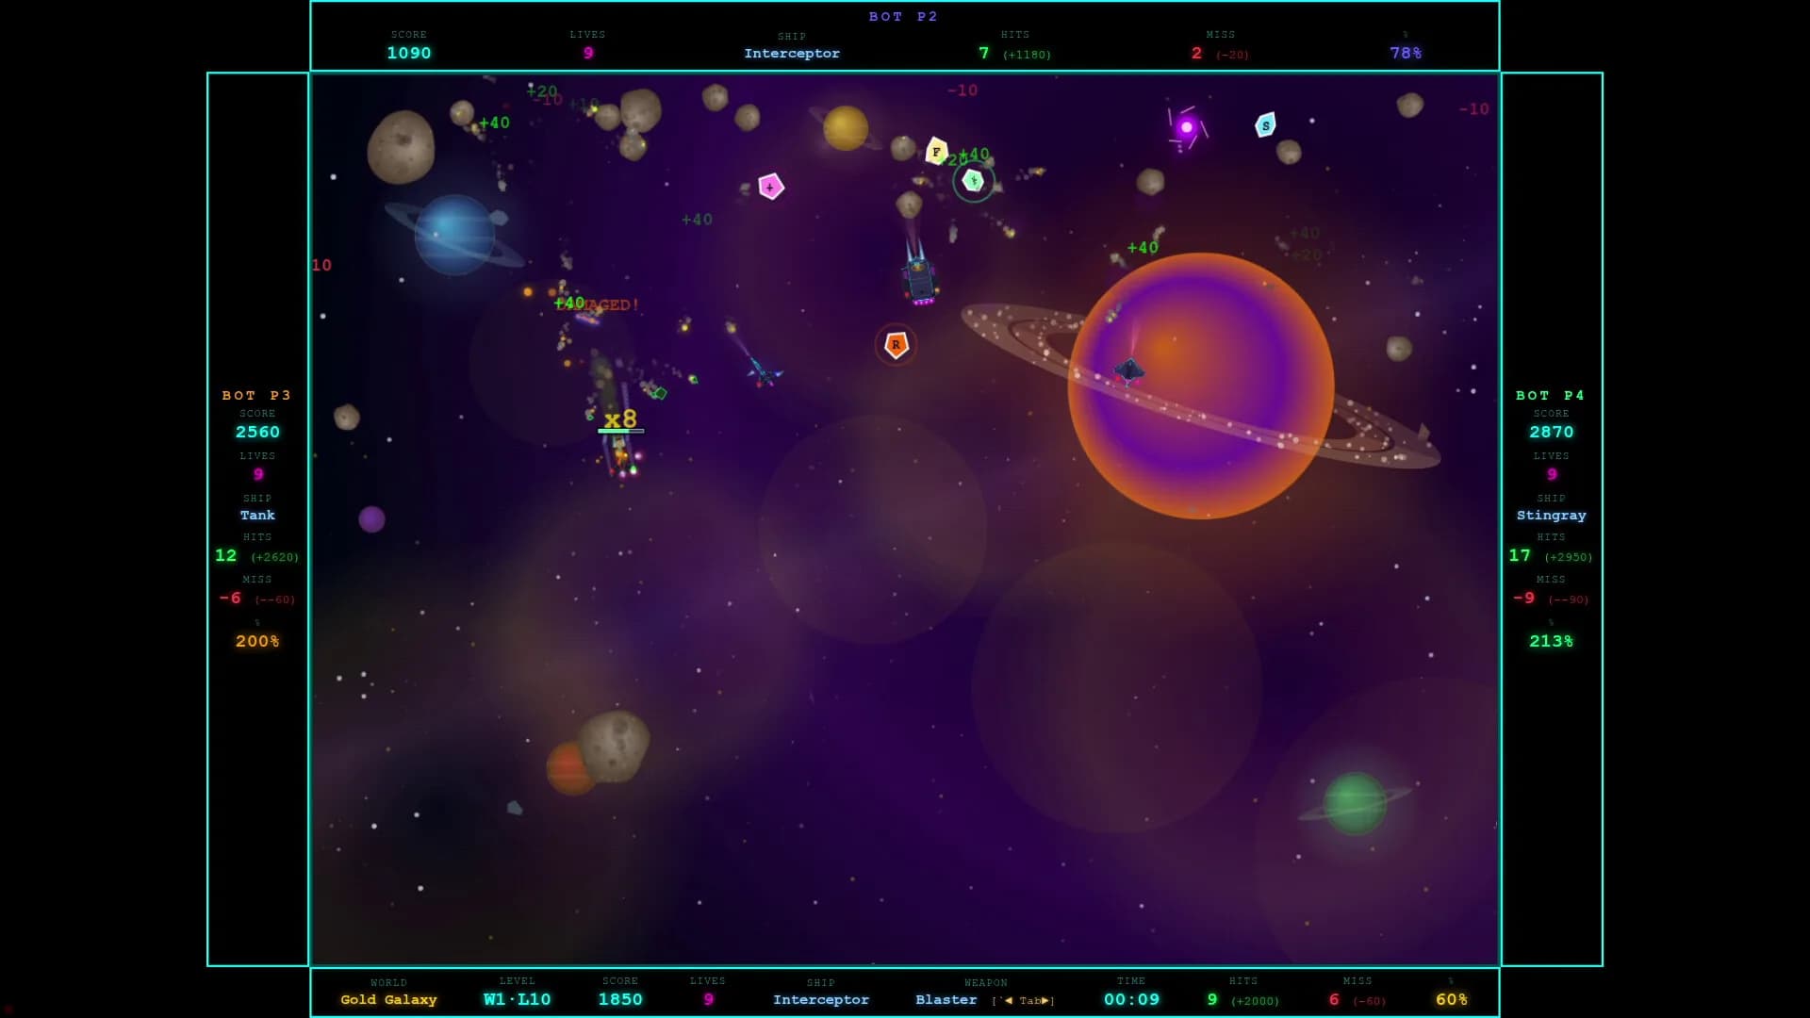Screen dimensions: 1810x1018
Task: Click BOT P3 hits value 12
Action: tap(226, 555)
